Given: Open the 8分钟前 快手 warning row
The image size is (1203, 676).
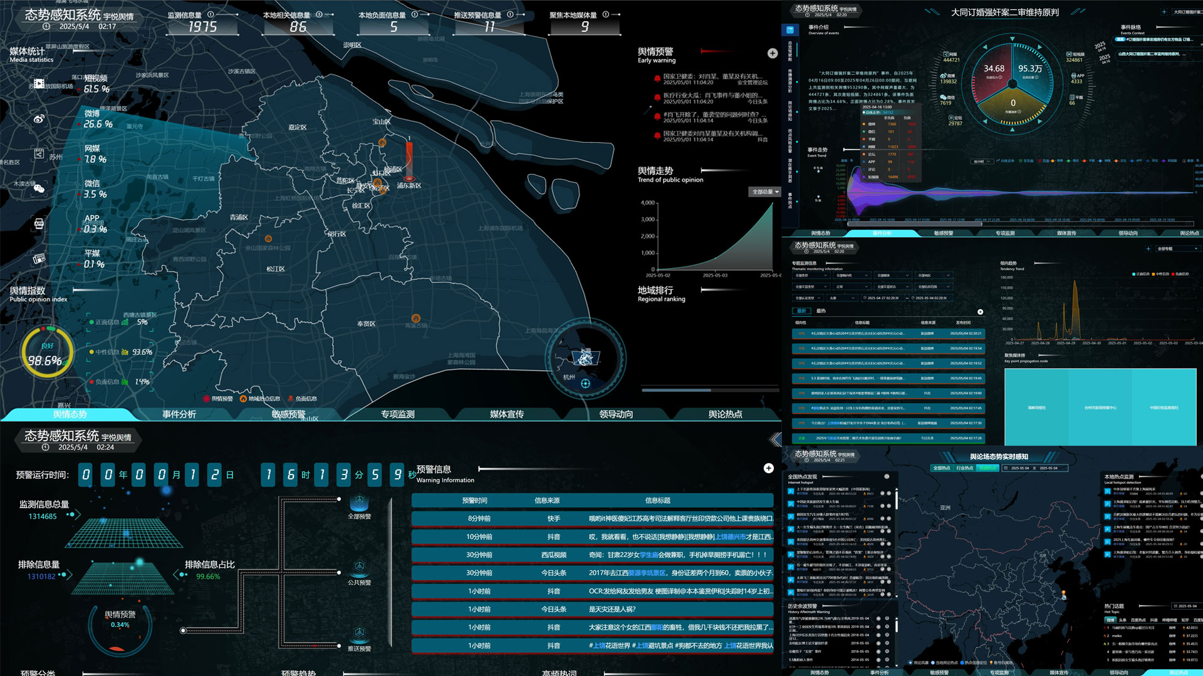Looking at the screenshot, I should tap(592, 519).
